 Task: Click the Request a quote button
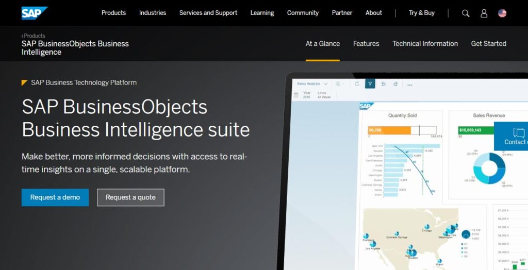[x=130, y=197]
